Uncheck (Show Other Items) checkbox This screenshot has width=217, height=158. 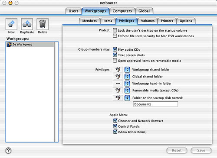[115, 132]
